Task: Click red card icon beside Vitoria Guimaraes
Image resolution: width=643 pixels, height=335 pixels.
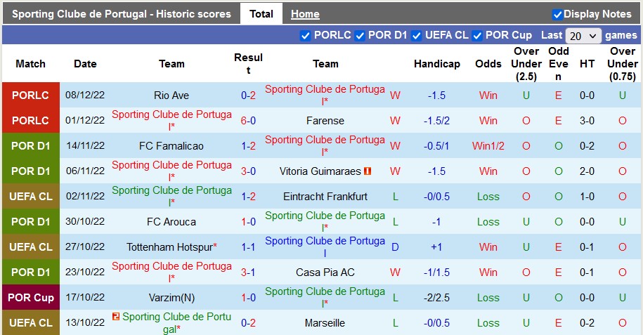Action: (367, 171)
